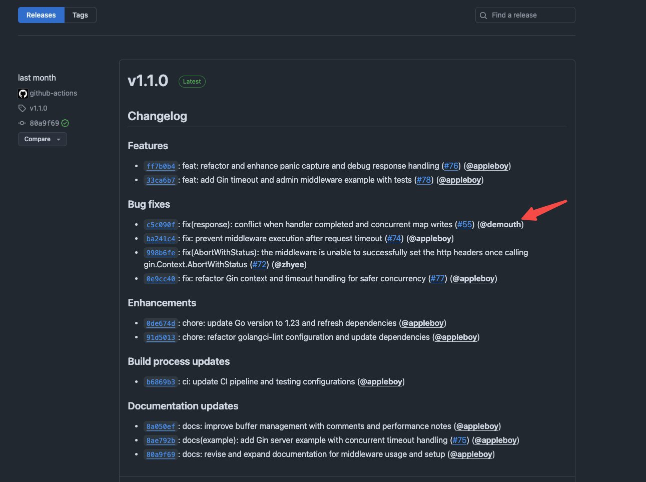Open @appleboy mention on the #74 line
Screen dimensions: 646x482
pyautogui.click(x=430, y=238)
